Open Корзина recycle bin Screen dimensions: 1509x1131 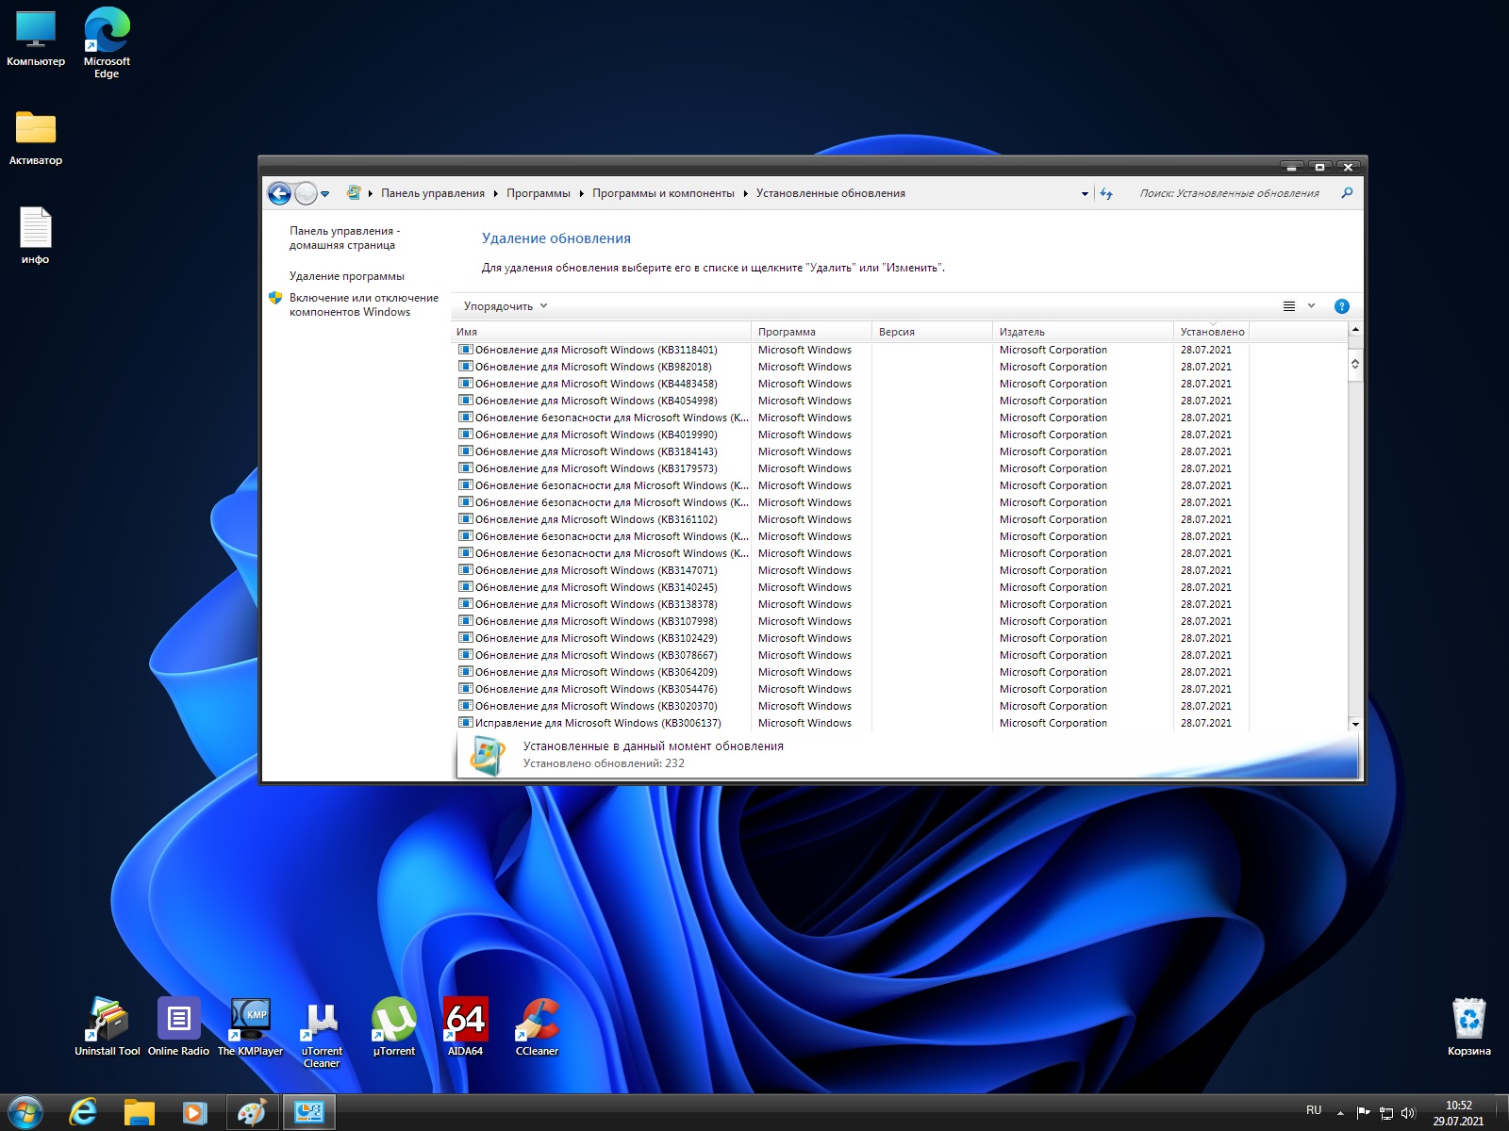tap(1469, 1027)
